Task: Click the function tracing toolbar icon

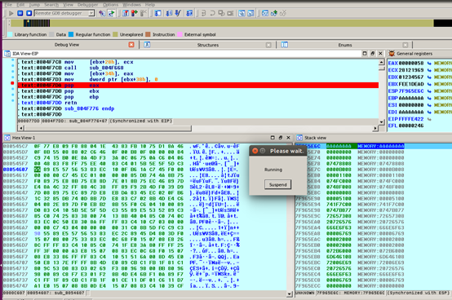Action: coord(212,13)
